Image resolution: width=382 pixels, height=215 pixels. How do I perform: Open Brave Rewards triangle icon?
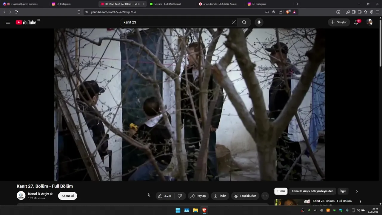294,12
